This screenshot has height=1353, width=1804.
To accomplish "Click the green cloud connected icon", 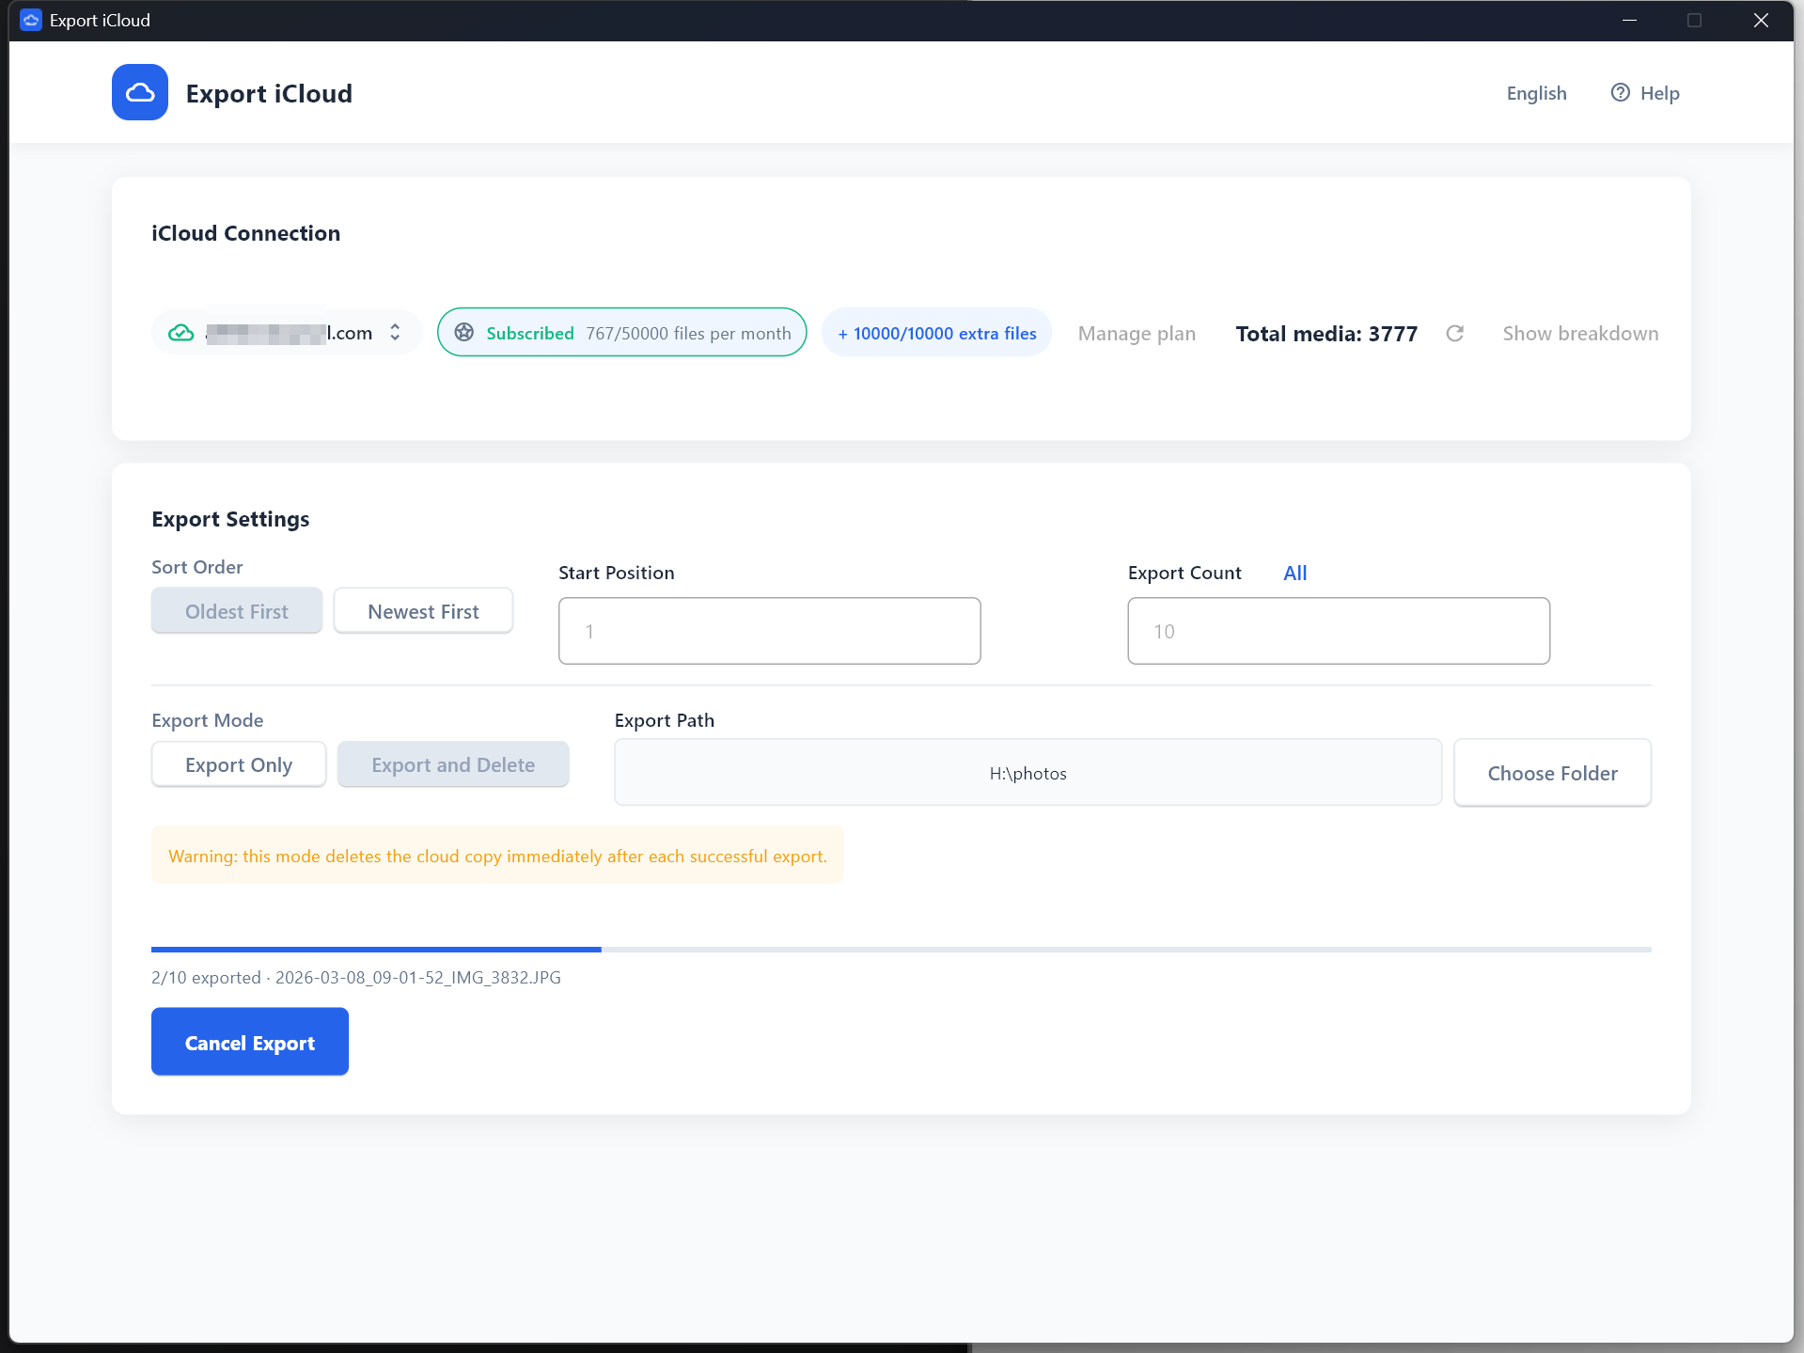I will [180, 333].
